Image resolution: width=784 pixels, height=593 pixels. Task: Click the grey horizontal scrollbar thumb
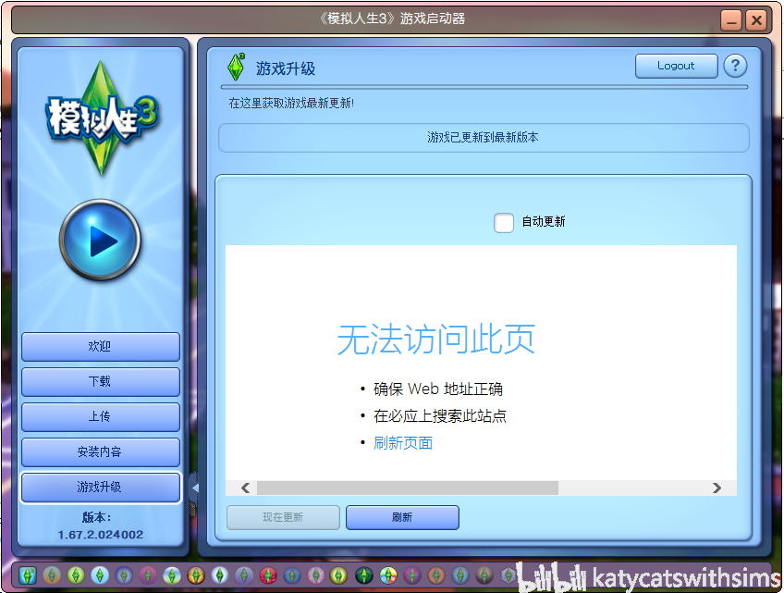[408, 488]
